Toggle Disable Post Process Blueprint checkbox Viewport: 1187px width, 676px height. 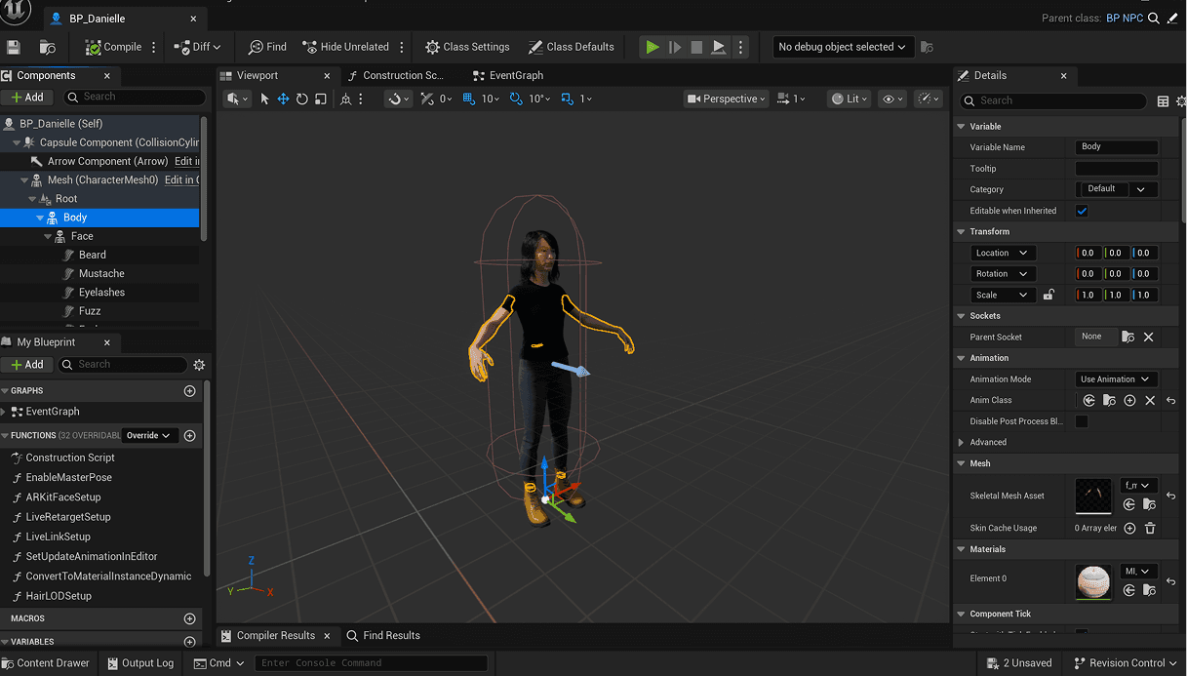[x=1082, y=421]
